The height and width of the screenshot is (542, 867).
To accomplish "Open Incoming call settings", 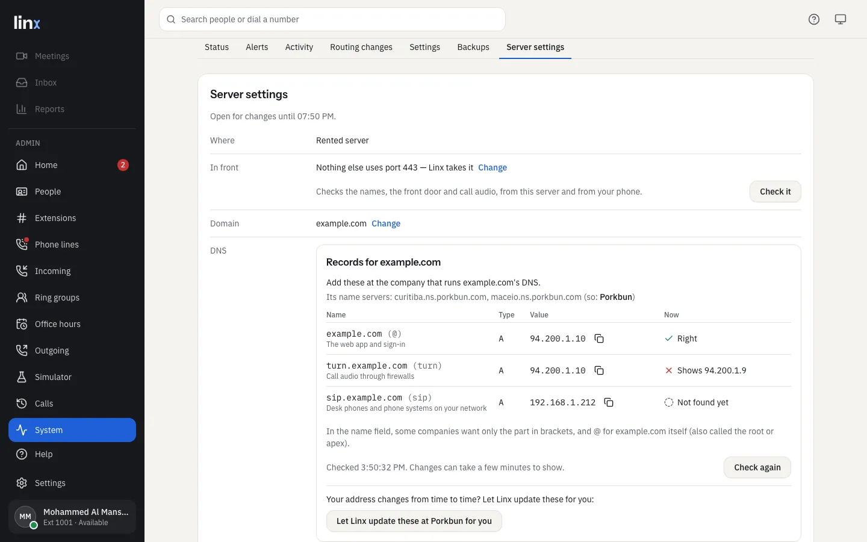I will point(72,271).
